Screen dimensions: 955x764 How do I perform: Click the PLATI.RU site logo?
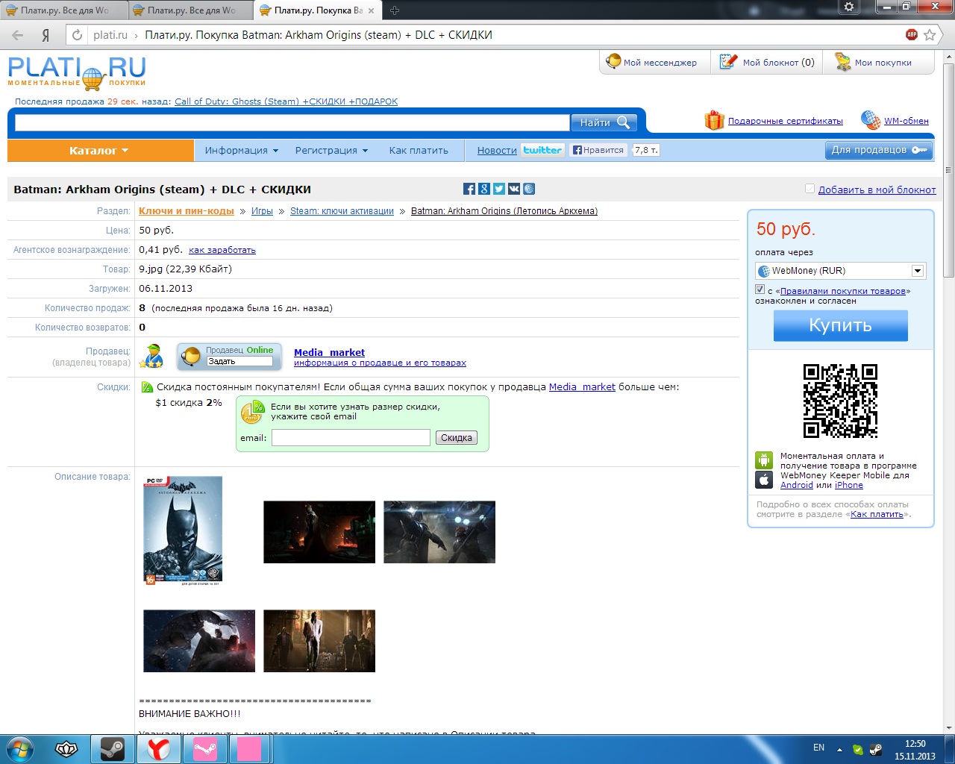(77, 73)
